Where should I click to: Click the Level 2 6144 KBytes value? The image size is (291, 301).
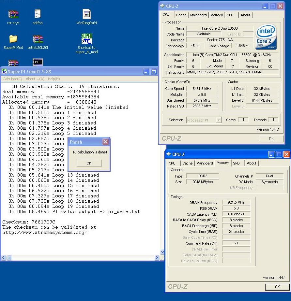(x=262, y=100)
